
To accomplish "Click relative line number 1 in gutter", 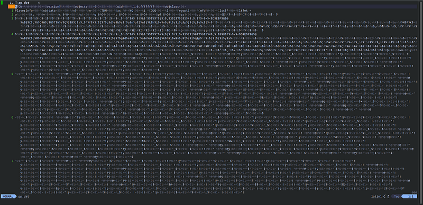I will click(x=12, y=10).
